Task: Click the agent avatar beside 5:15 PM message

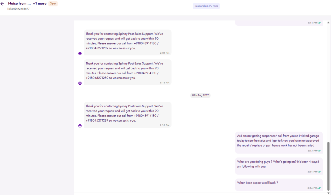Action: coord(80,83)
